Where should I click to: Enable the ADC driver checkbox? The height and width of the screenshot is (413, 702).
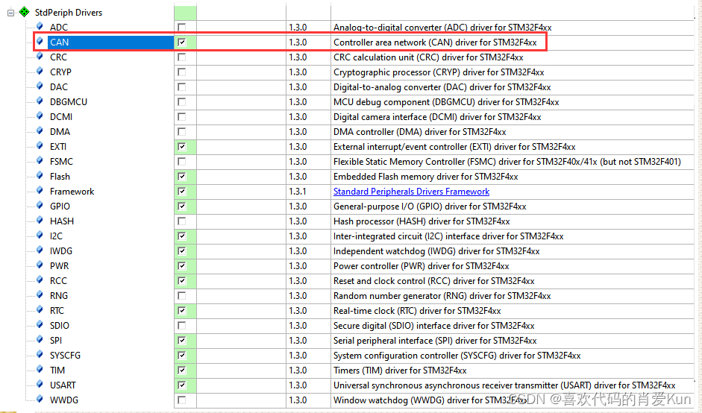181,28
